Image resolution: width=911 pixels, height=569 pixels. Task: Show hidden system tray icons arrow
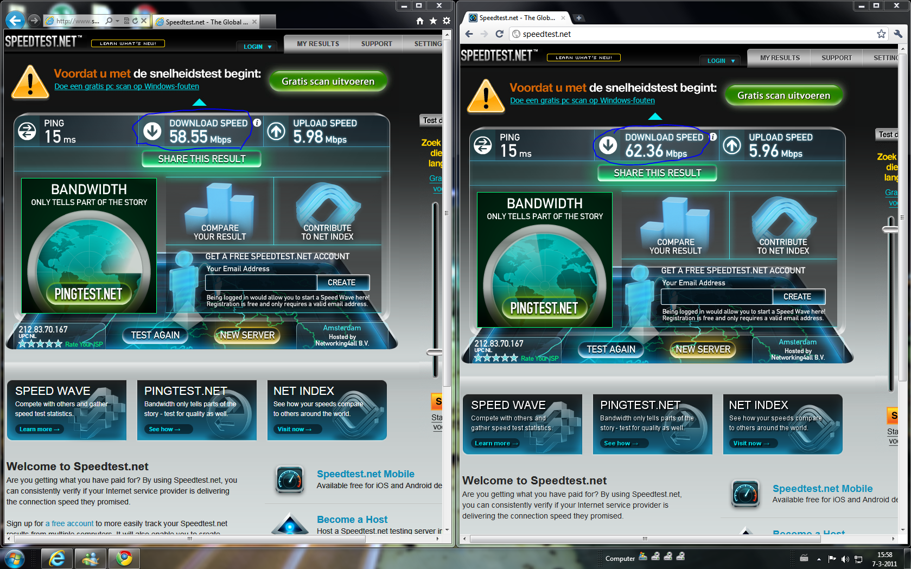pyautogui.click(x=818, y=559)
